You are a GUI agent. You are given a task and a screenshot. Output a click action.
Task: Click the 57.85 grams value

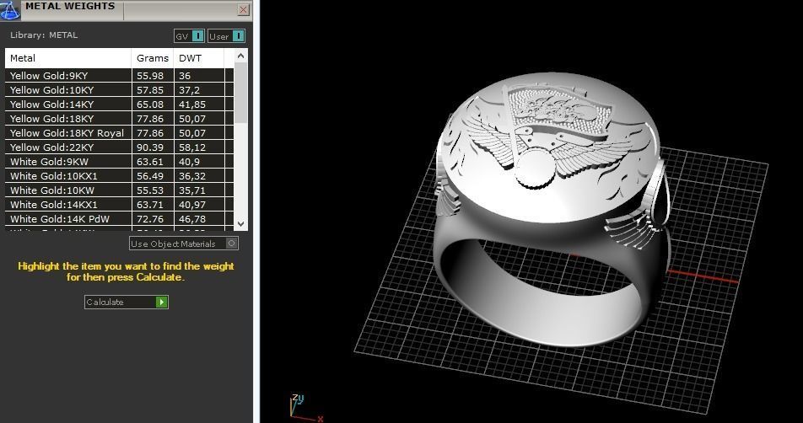[x=150, y=90]
